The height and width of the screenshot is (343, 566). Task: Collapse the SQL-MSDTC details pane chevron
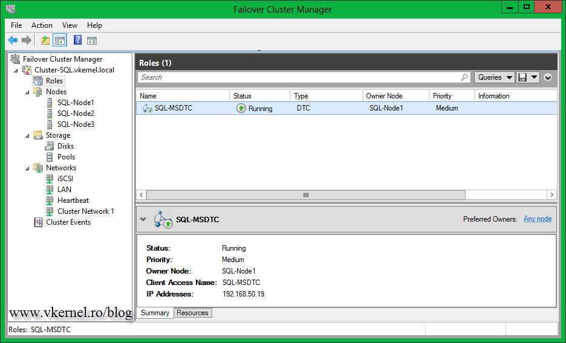[143, 219]
